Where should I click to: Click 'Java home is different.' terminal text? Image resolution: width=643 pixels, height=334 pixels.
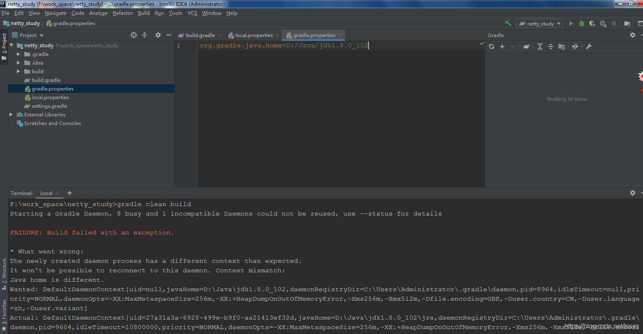point(57,280)
